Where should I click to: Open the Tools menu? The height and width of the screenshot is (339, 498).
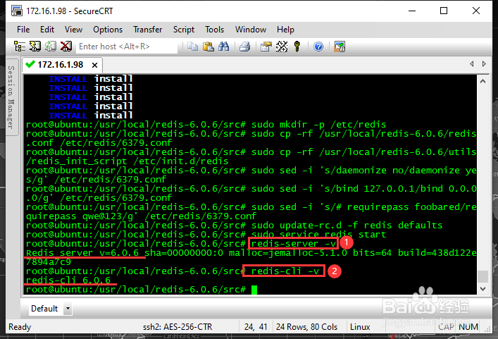point(214,30)
